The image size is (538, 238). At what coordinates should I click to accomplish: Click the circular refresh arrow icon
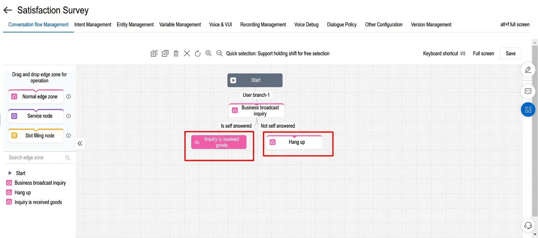pos(198,53)
